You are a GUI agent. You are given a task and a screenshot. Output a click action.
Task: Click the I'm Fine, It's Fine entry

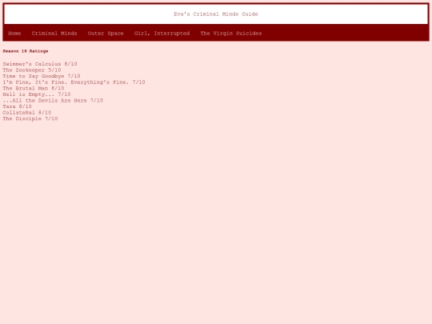tap(74, 82)
